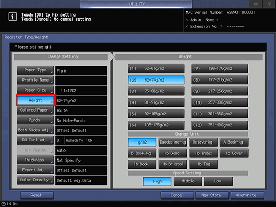Tap the speaker sound icon
This screenshot has width=276, height=207.
[256, 4]
